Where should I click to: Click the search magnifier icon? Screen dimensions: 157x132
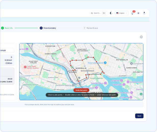pyautogui.click(x=92, y=13)
